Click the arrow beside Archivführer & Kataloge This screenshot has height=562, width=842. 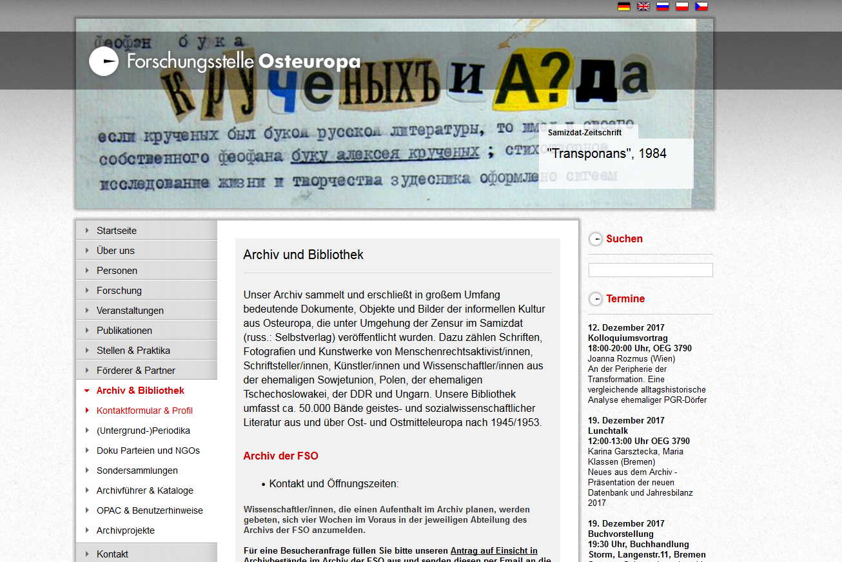87,490
